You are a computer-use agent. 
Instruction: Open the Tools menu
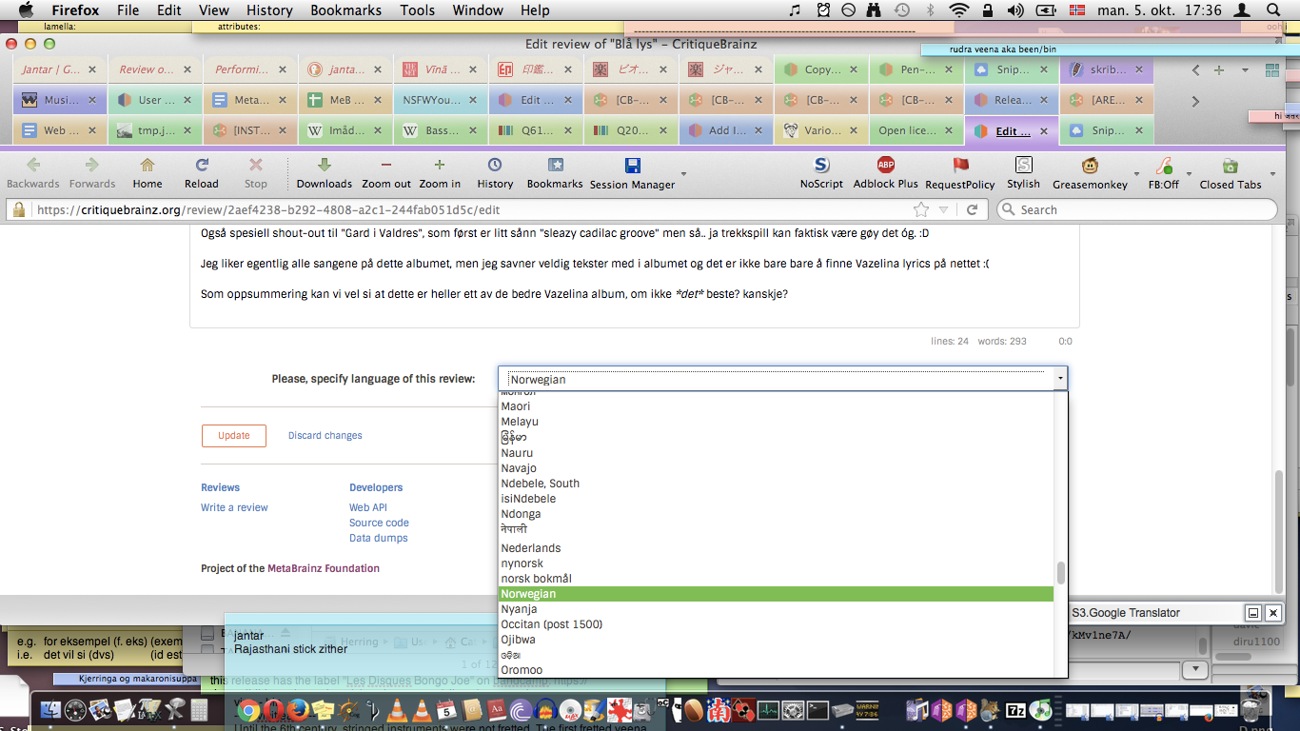coord(417,10)
